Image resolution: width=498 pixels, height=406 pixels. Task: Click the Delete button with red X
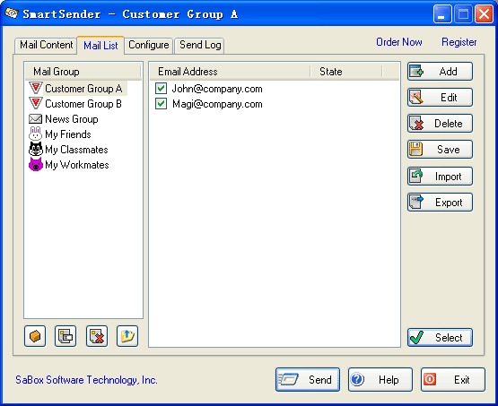click(x=440, y=124)
